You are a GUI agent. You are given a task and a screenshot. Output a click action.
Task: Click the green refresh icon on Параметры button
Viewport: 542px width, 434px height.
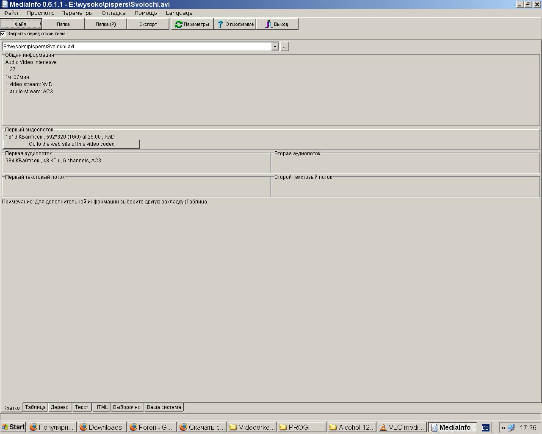pyautogui.click(x=179, y=24)
